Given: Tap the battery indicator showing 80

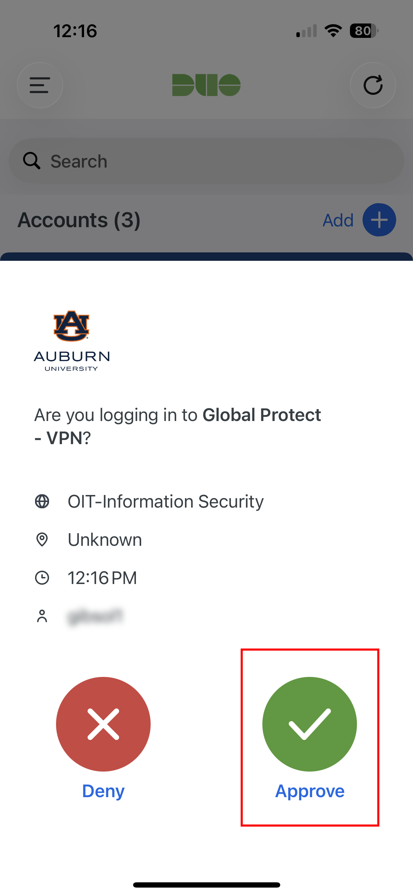Looking at the screenshot, I should [x=363, y=31].
